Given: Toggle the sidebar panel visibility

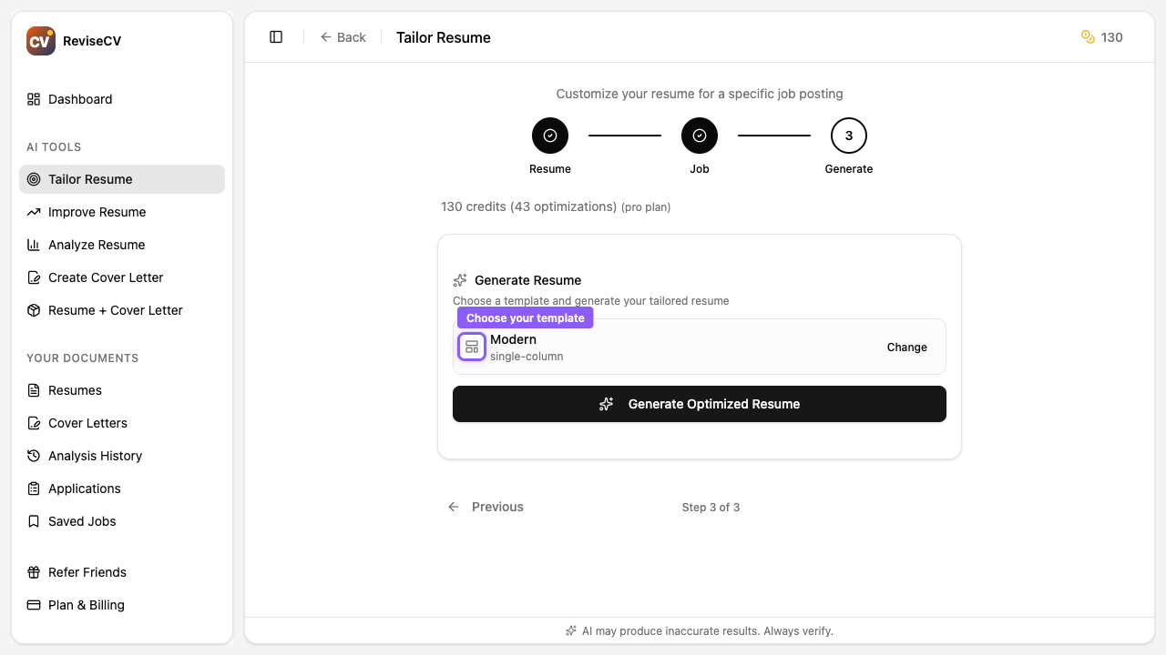Looking at the screenshot, I should click(x=276, y=36).
